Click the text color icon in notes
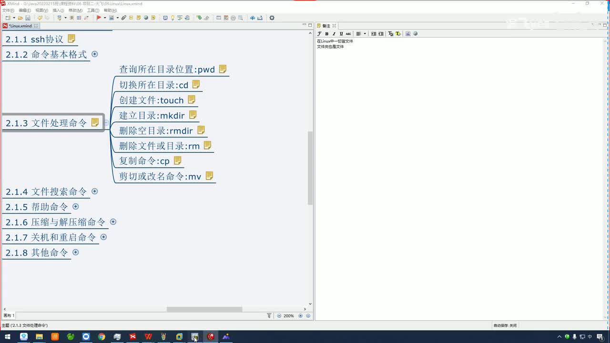Image resolution: width=610 pixels, height=343 pixels. pos(391,34)
